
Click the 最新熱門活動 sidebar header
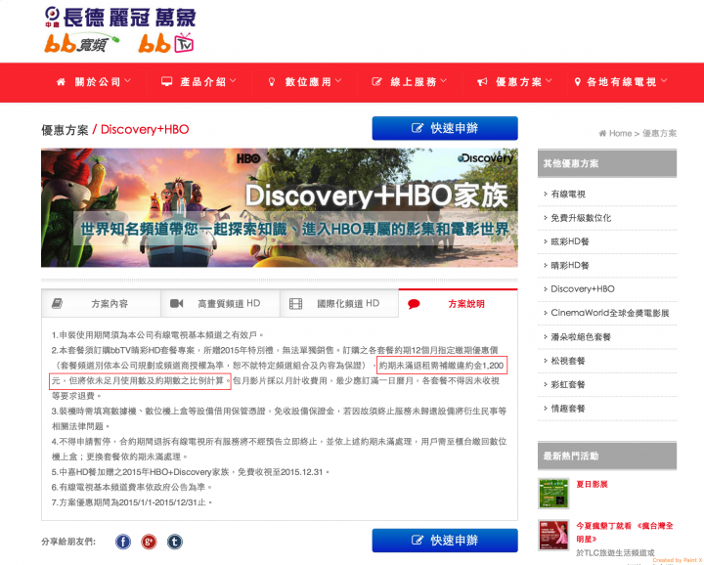coord(607,456)
